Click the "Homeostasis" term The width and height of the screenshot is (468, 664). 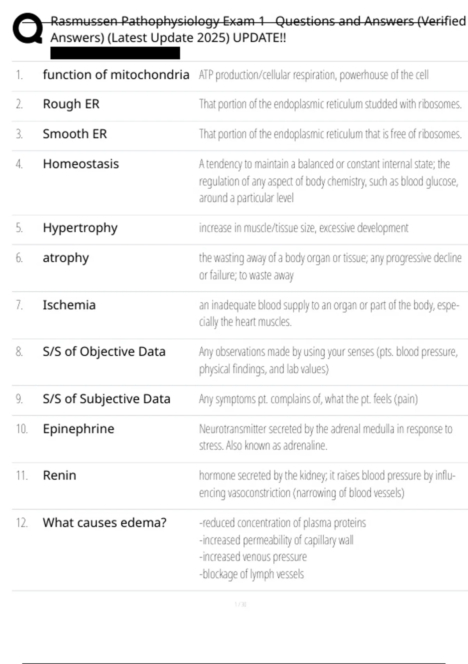(x=81, y=164)
